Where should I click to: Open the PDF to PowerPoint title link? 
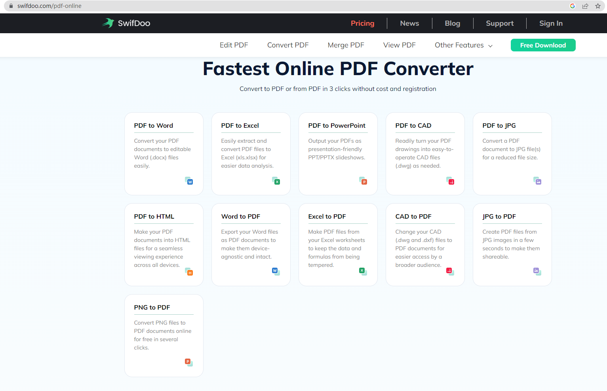[337, 125]
